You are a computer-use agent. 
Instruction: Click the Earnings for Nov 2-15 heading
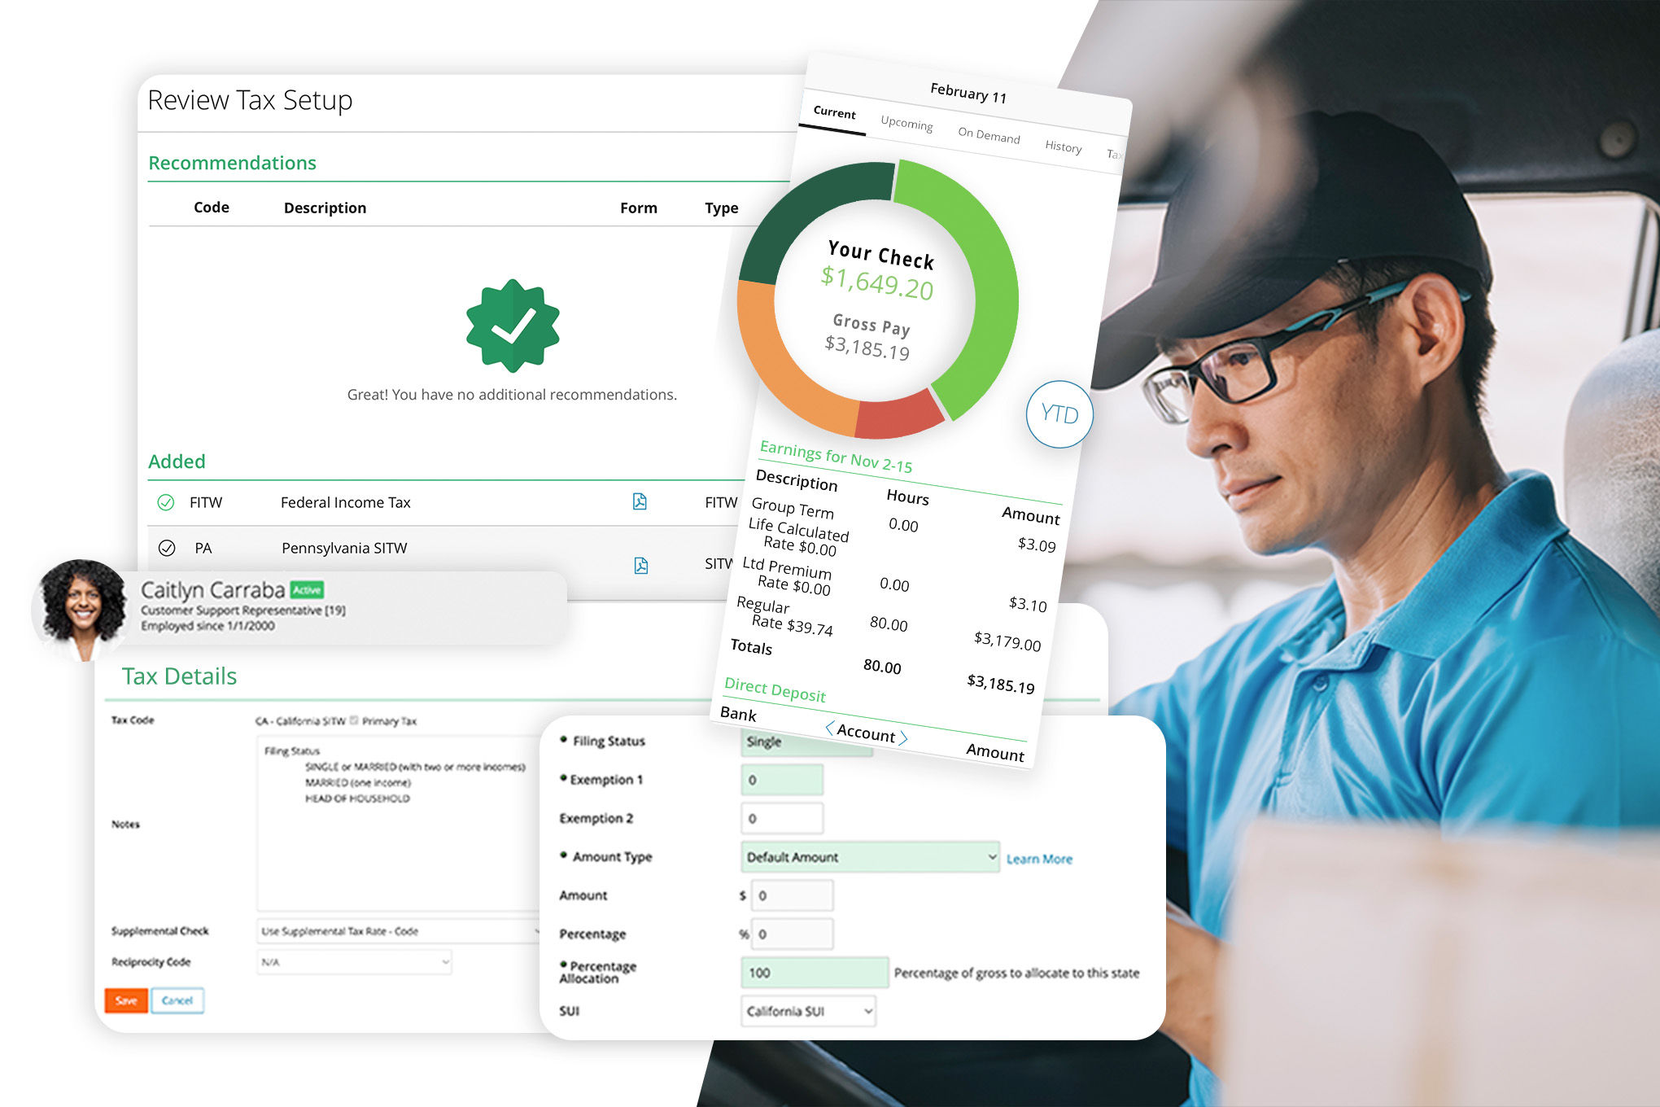pos(836,457)
